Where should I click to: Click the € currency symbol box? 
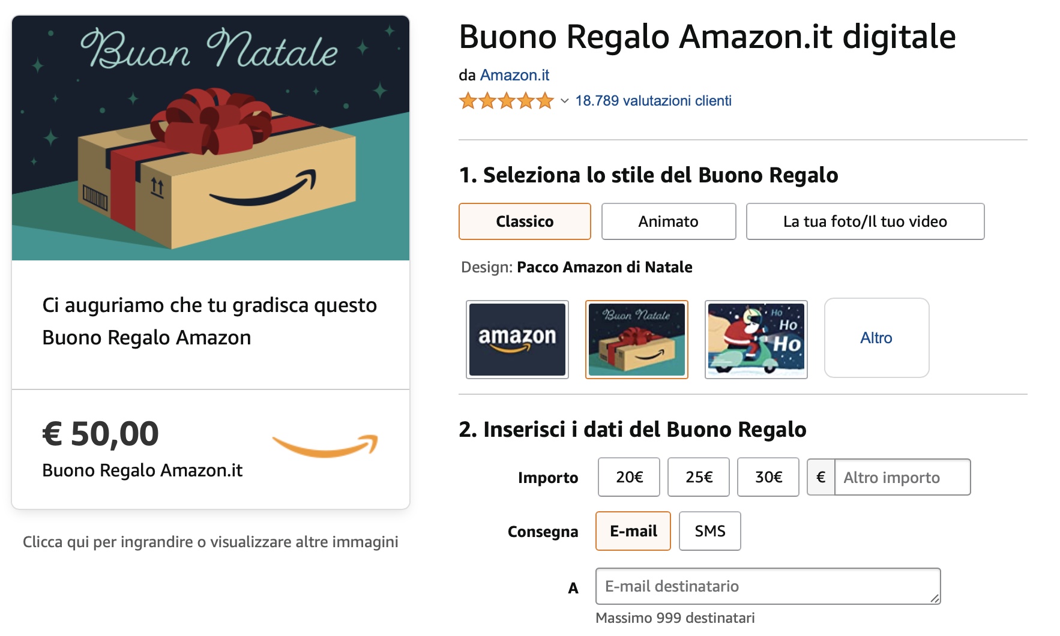820,477
